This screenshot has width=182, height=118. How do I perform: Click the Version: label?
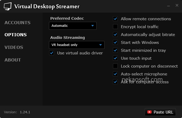10,112
